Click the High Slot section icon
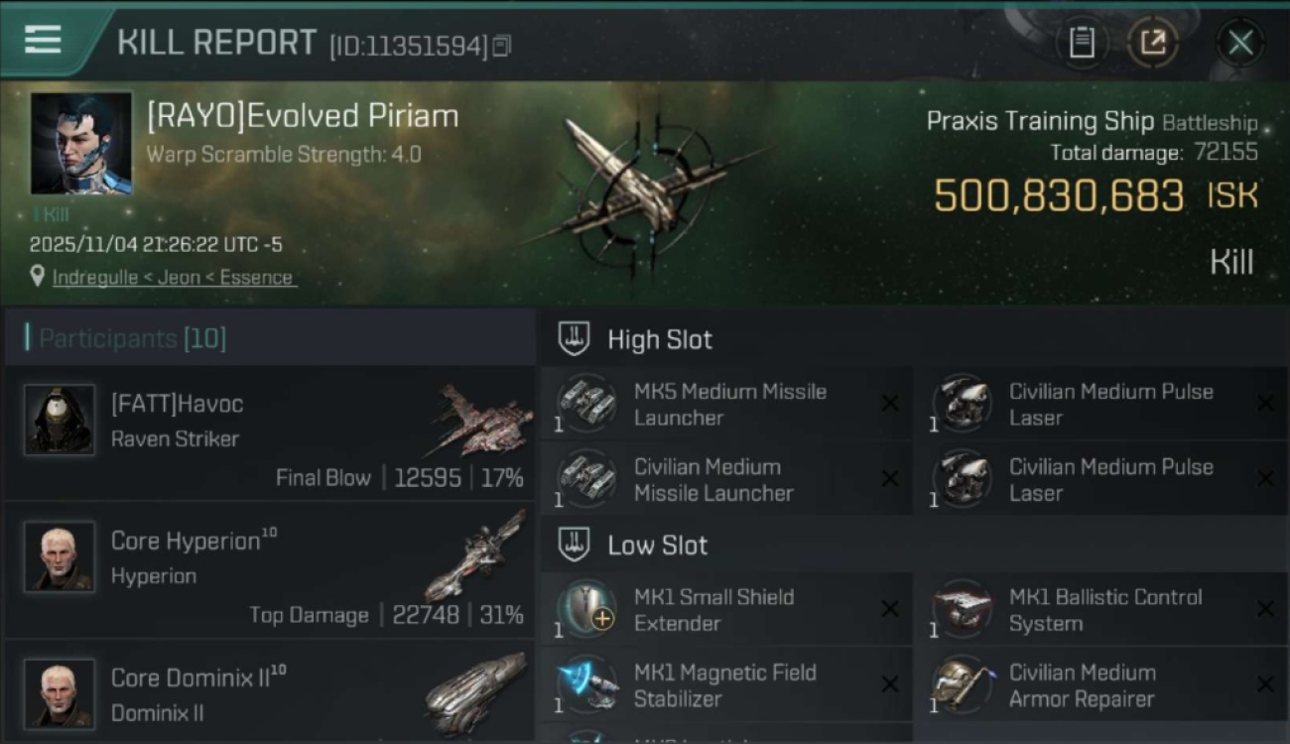 point(574,339)
